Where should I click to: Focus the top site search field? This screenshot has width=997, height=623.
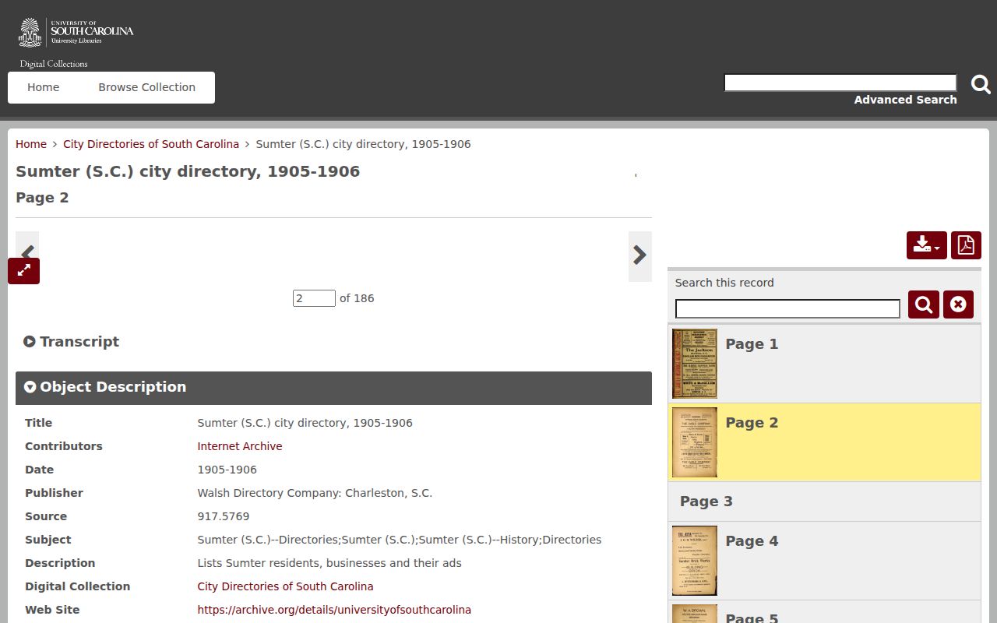click(840, 83)
